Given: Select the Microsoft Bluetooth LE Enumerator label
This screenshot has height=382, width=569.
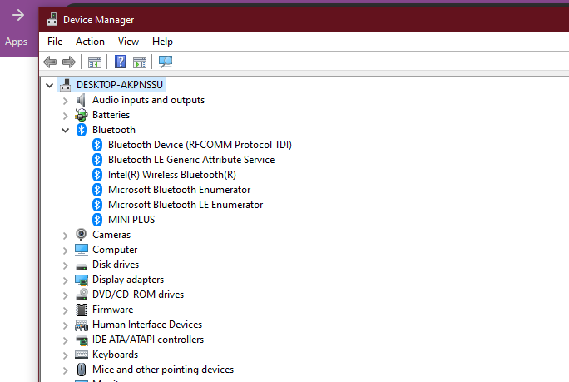Looking at the screenshot, I should click(x=186, y=205).
